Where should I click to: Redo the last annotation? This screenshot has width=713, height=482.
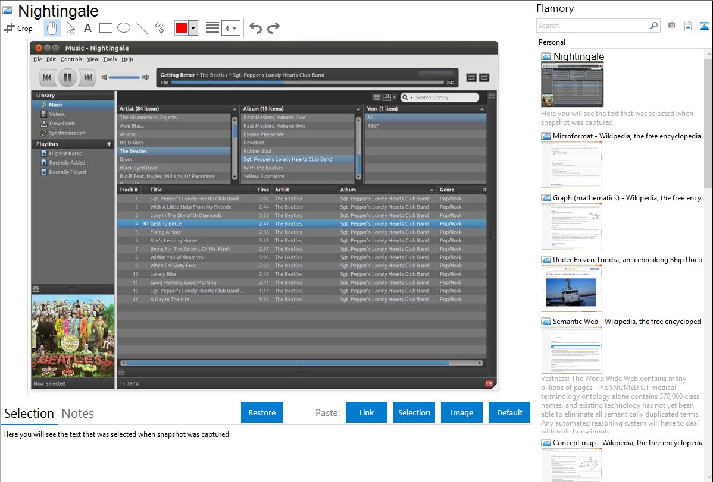[x=273, y=28]
